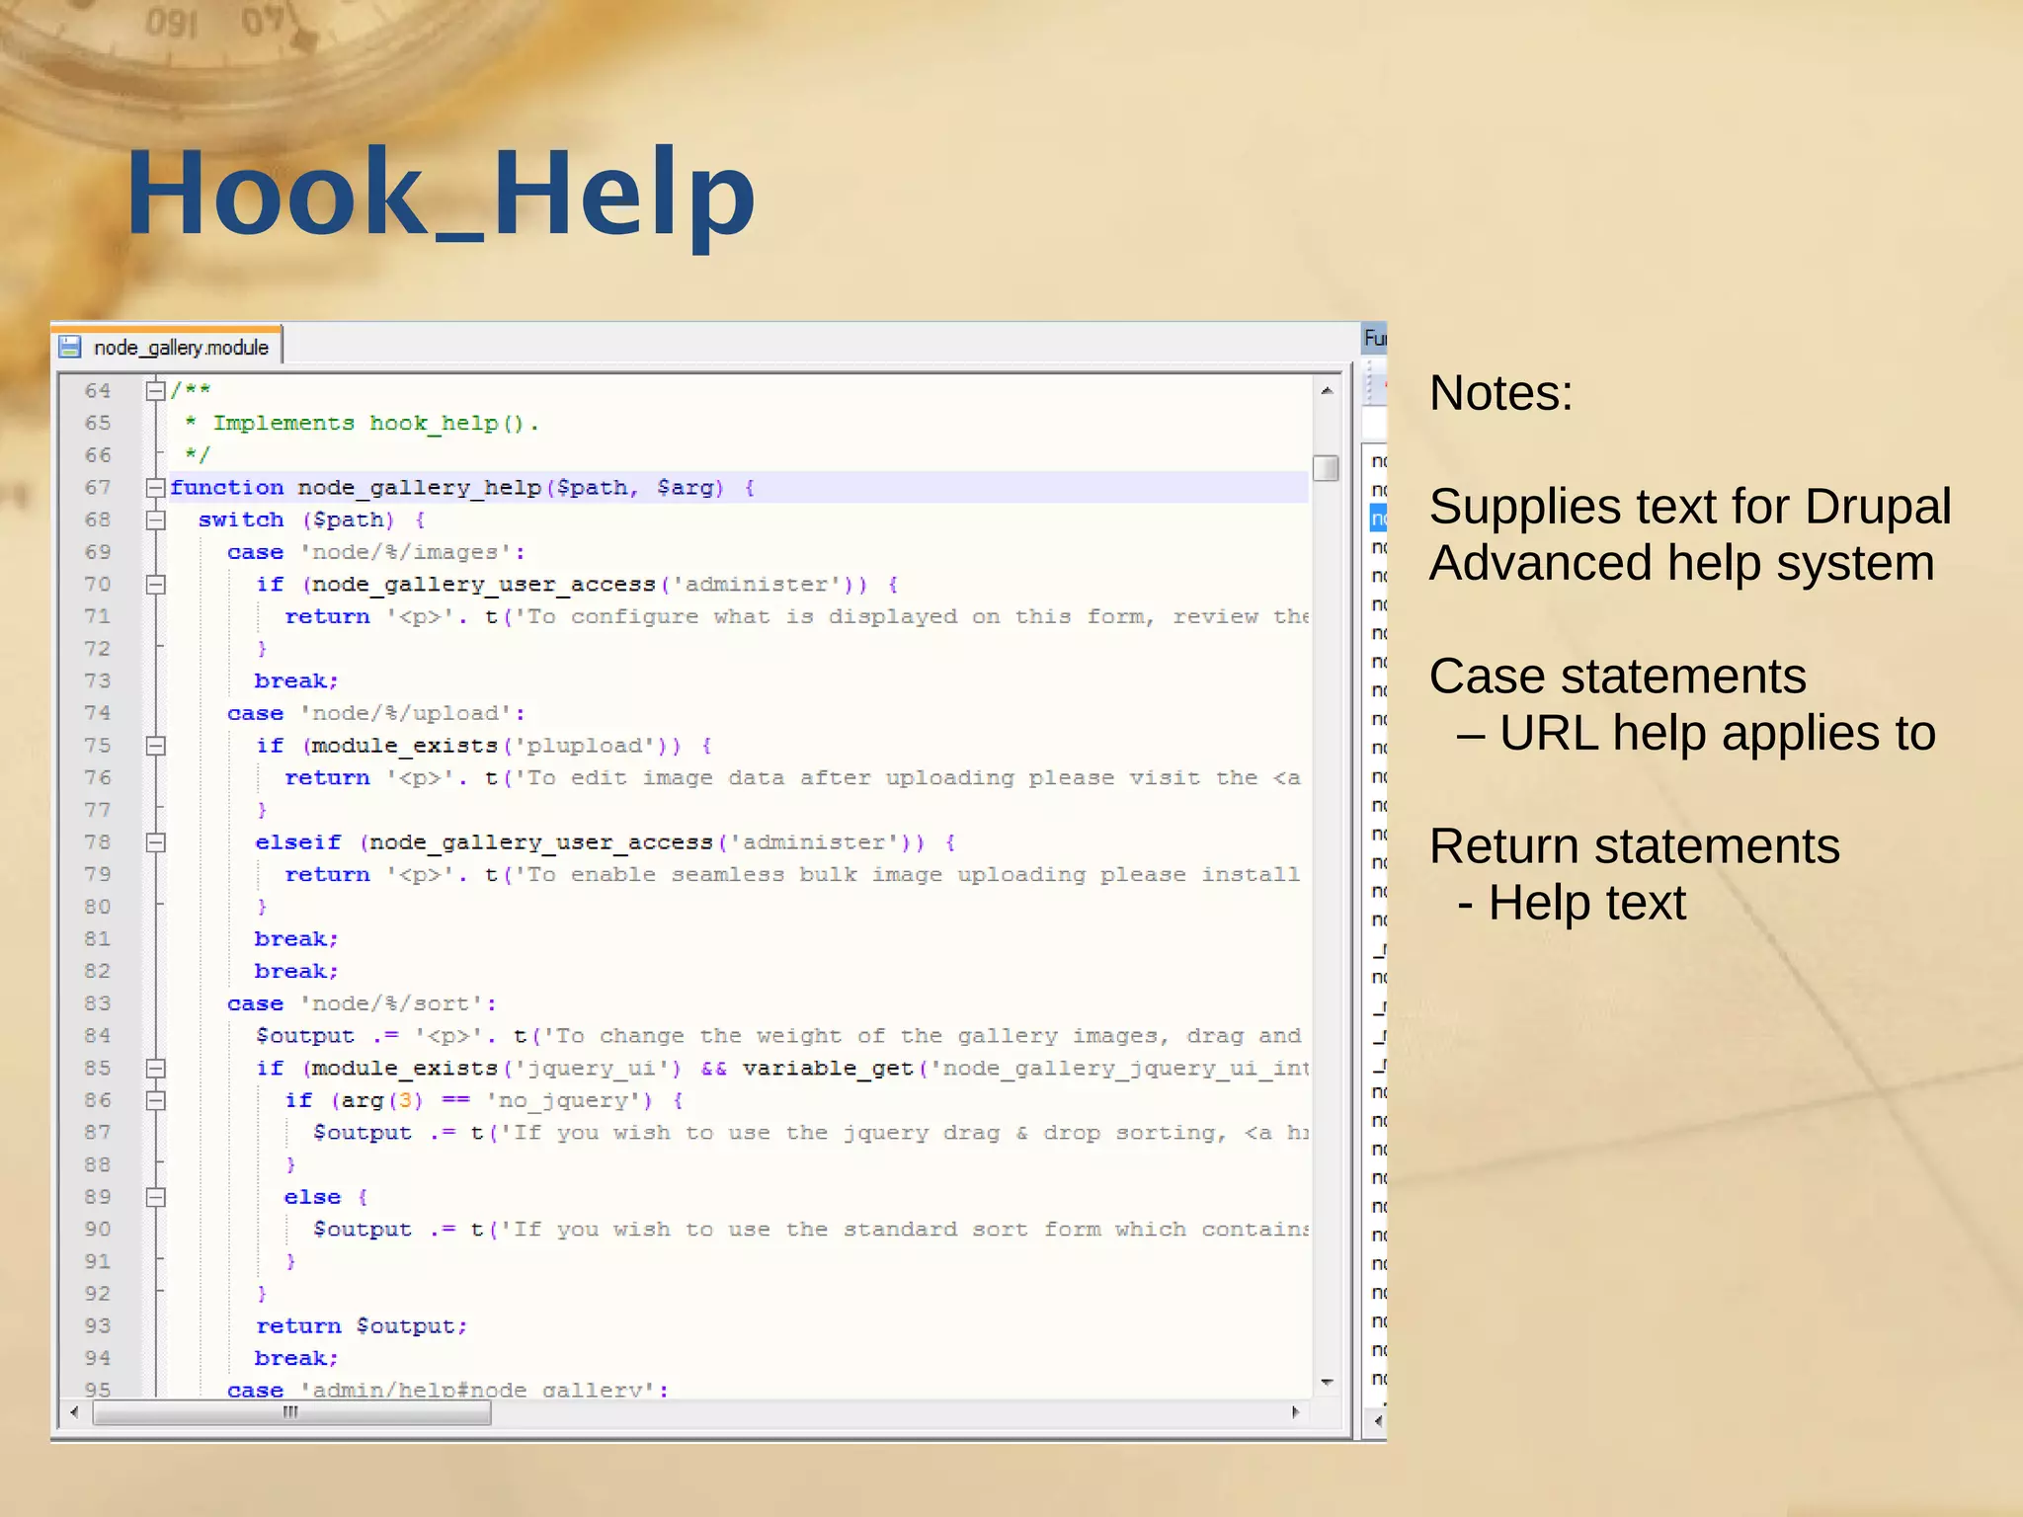Click the text 'node_gallery_help' function name
Screen dimensions: 2023x1517
pyautogui.click(x=420, y=488)
